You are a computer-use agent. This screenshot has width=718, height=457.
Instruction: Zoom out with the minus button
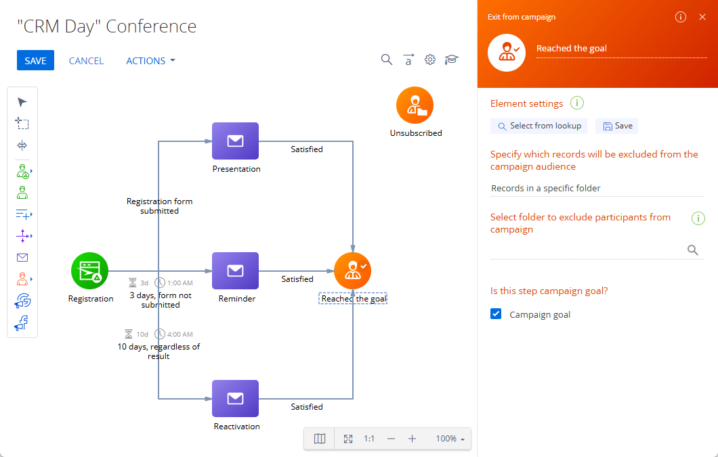click(x=391, y=439)
